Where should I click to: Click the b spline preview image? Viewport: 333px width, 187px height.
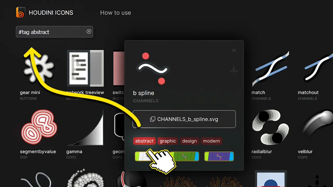(153, 68)
